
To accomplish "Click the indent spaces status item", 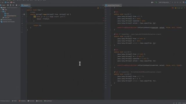I will pos(184,103).
